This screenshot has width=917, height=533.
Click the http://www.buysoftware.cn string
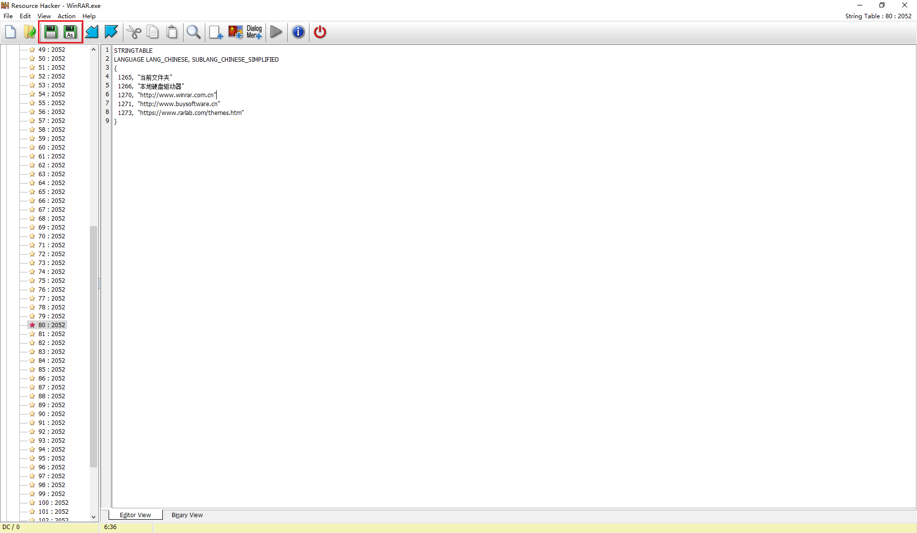(x=179, y=104)
